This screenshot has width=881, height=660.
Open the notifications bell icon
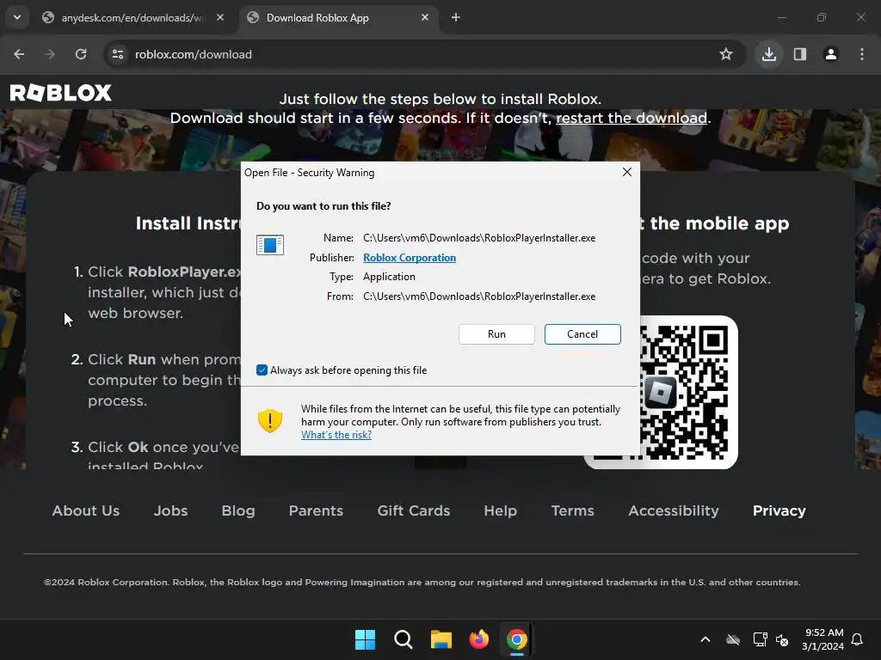[x=857, y=639]
